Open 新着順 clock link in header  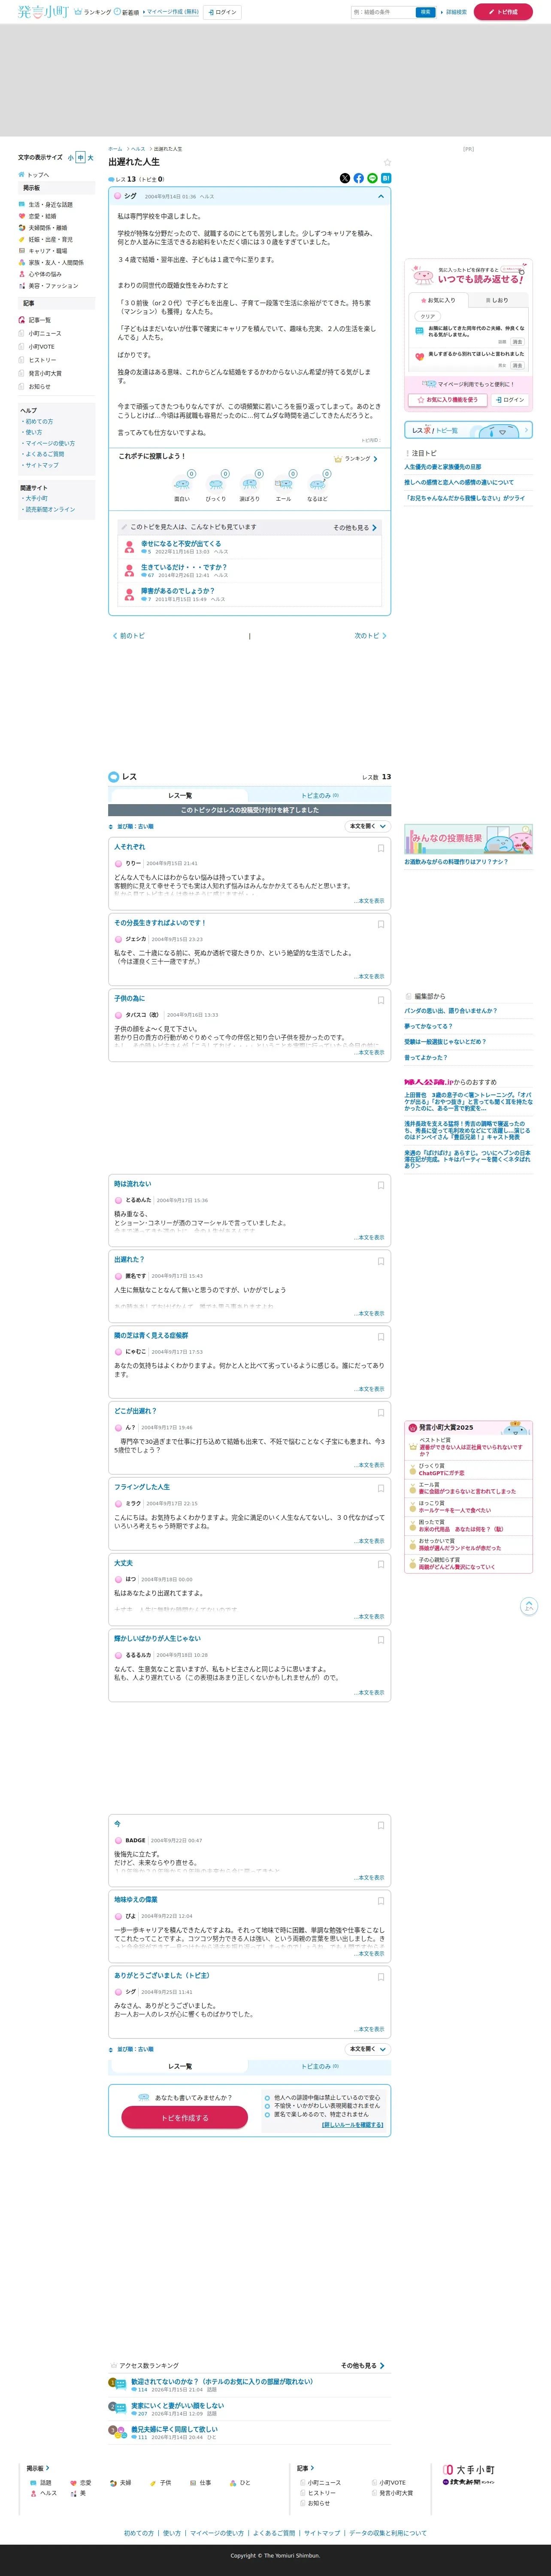pos(127,12)
